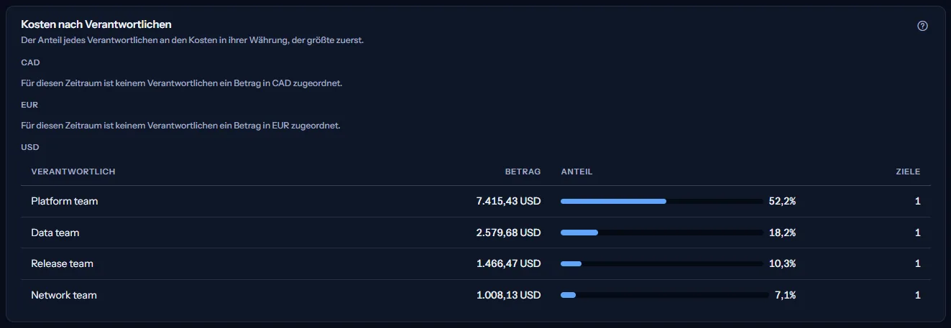Viewport: 951px width, 328px height.
Task: Click the Verantwortlich column header
Action: click(73, 172)
